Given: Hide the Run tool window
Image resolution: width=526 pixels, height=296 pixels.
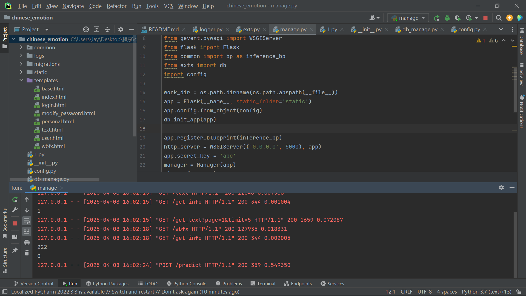Looking at the screenshot, I should (512, 188).
